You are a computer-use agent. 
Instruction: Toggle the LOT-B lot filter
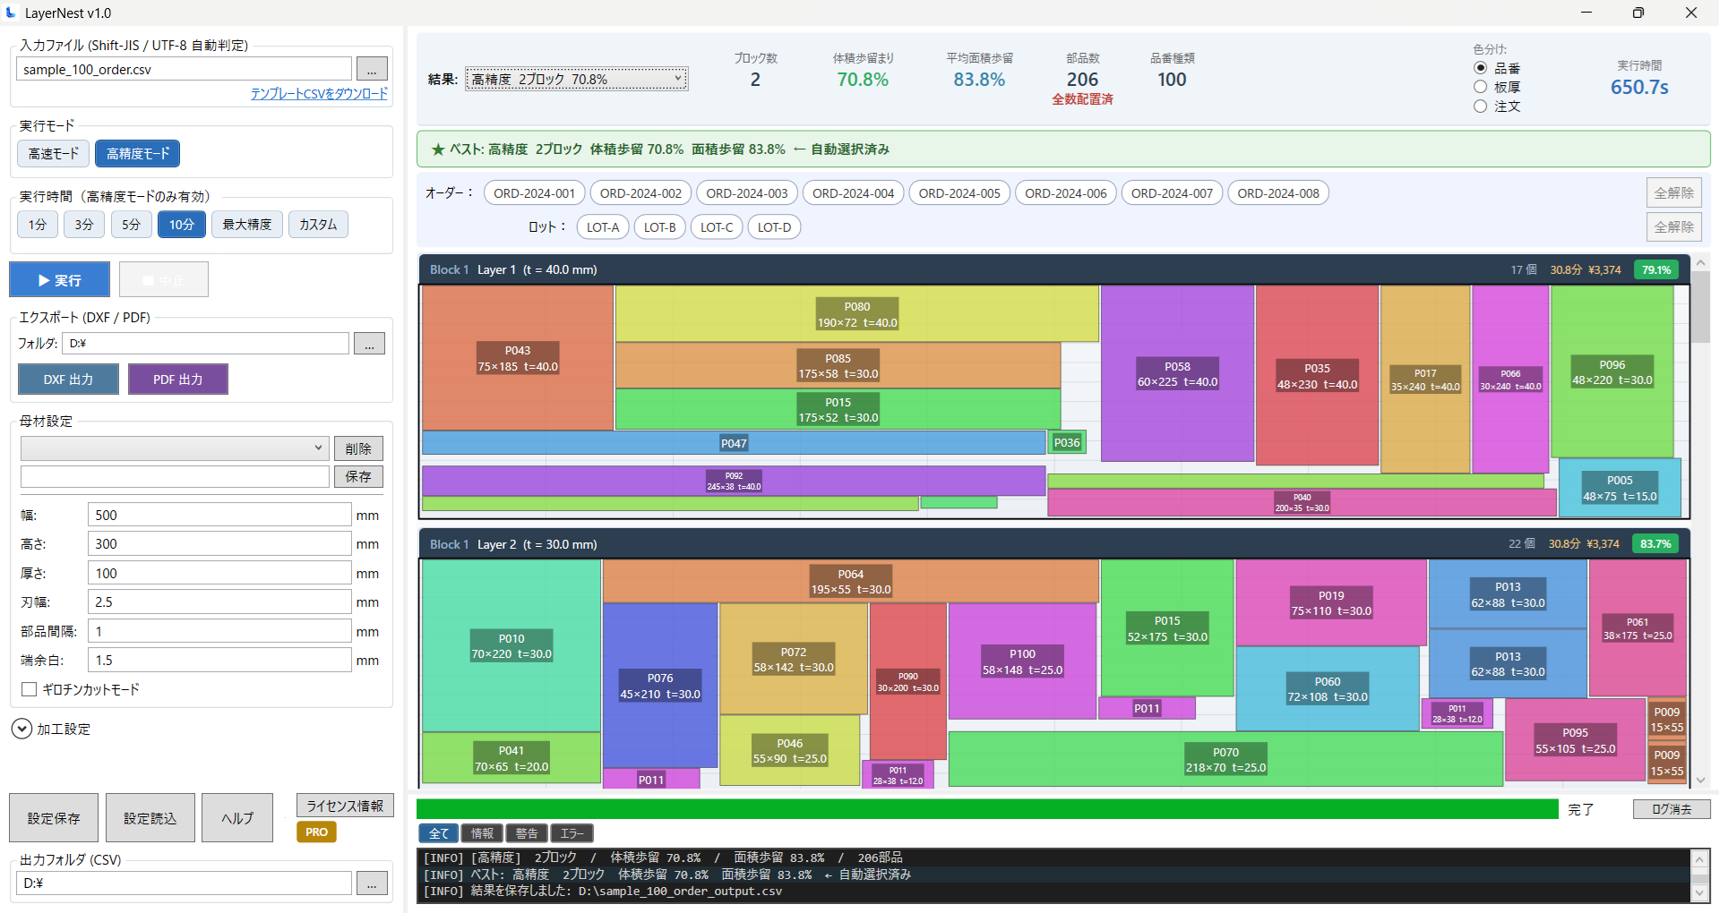point(659,226)
